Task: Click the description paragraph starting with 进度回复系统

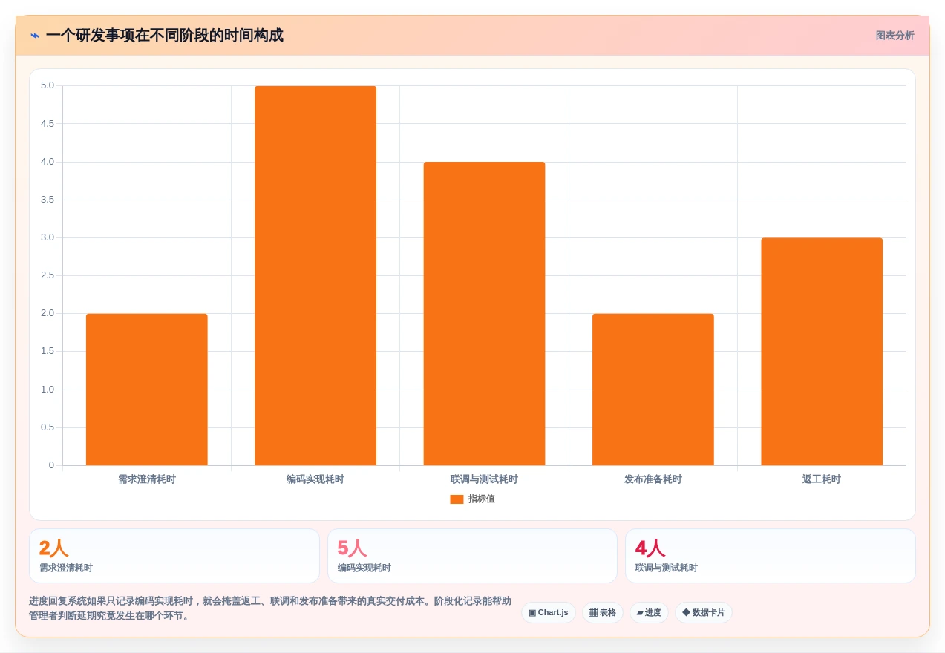Action: (270, 608)
